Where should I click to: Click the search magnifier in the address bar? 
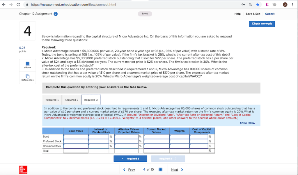[x=250, y=4]
